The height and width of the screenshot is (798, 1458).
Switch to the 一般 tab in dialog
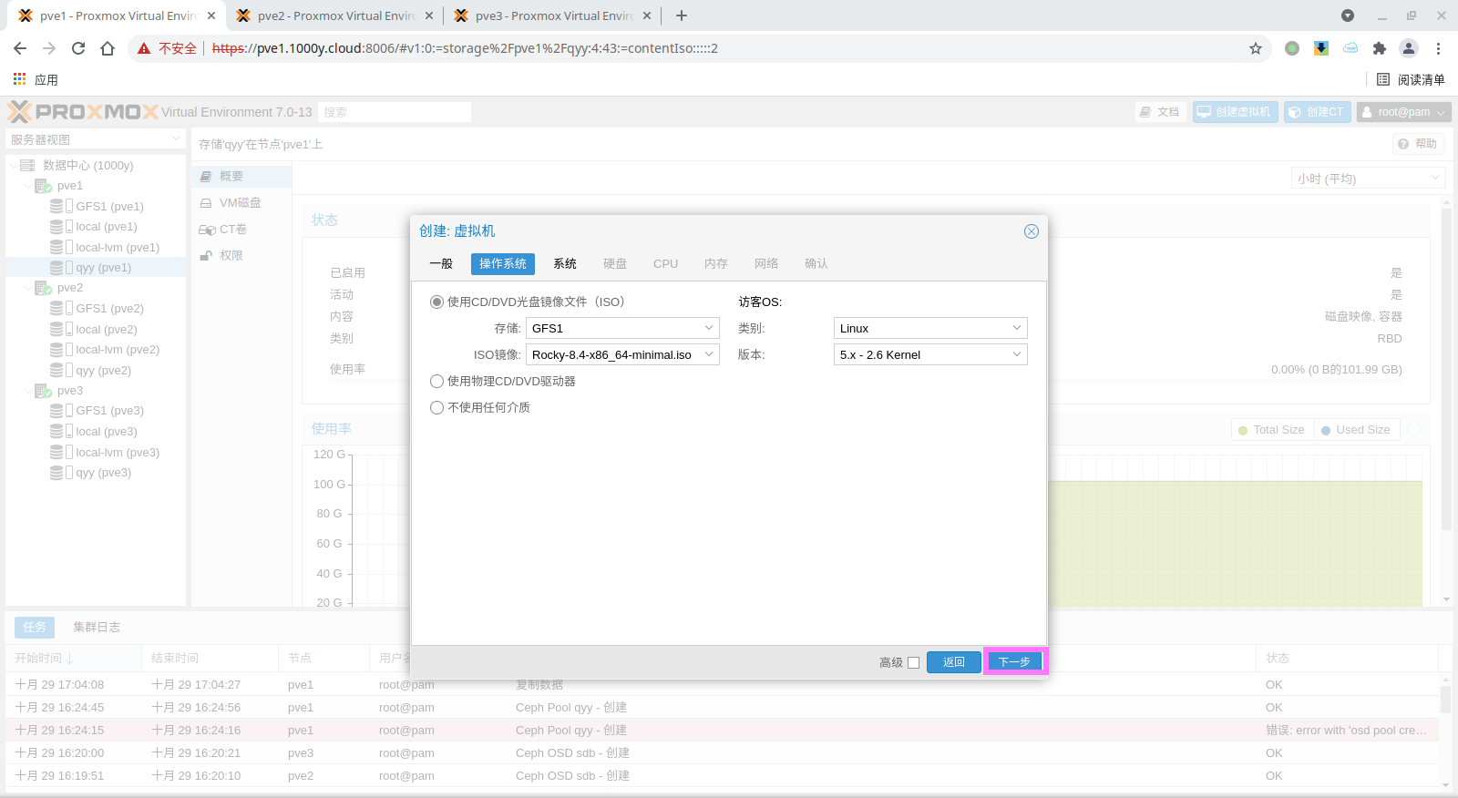coord(441,263)
